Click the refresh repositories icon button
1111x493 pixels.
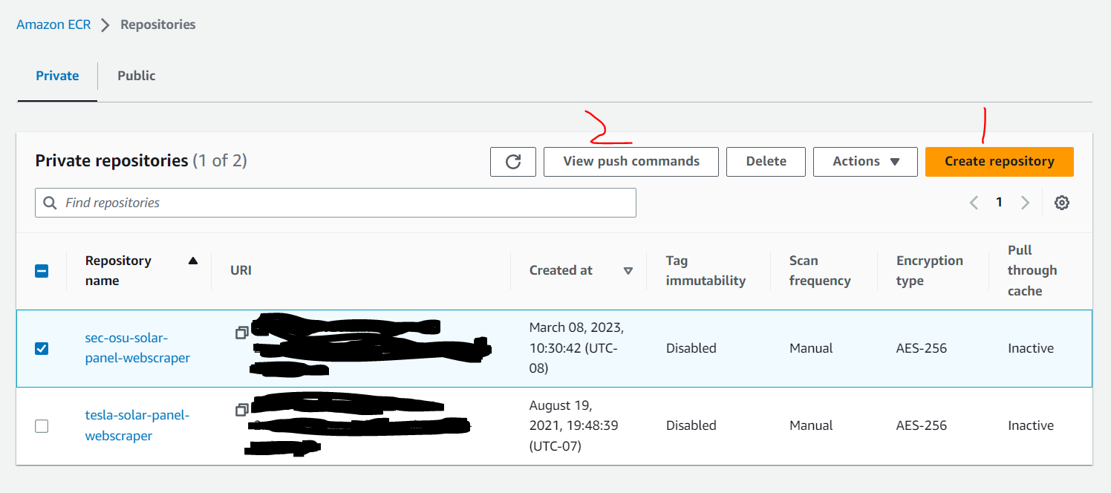click(x=513, y=162)
